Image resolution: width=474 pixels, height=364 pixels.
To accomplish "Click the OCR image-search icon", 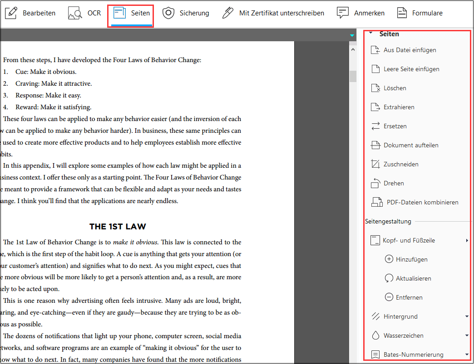I will [75, 13].
